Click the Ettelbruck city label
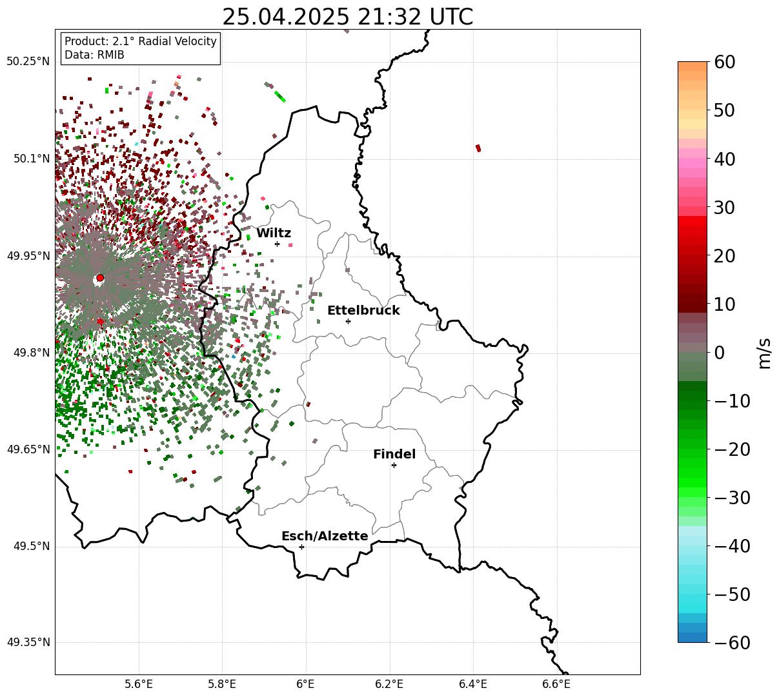Image resolution: width=779 pixels, height=697 pixels. tap(363, 311)
